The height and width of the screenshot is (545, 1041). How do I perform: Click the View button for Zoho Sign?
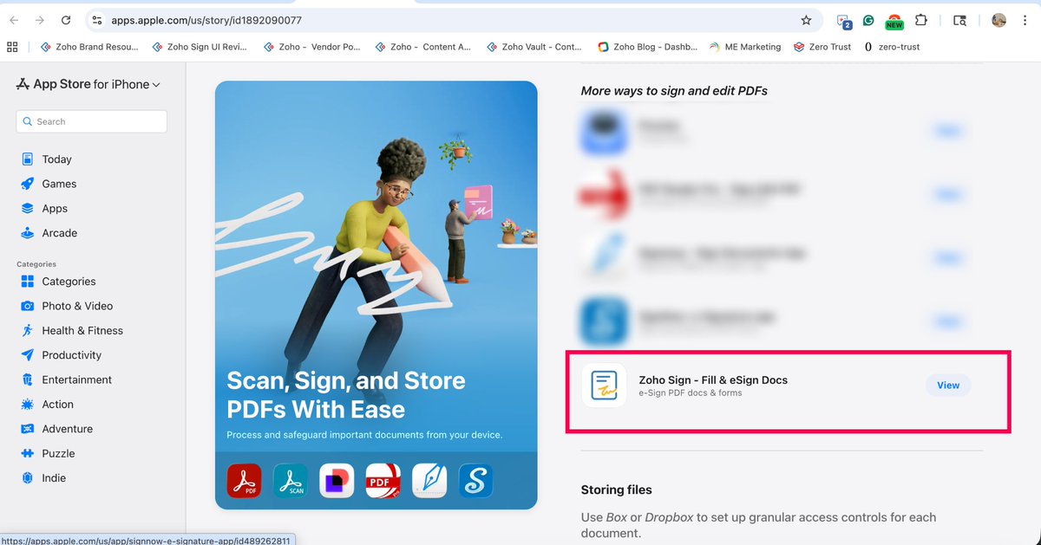(x=948, y=386)
